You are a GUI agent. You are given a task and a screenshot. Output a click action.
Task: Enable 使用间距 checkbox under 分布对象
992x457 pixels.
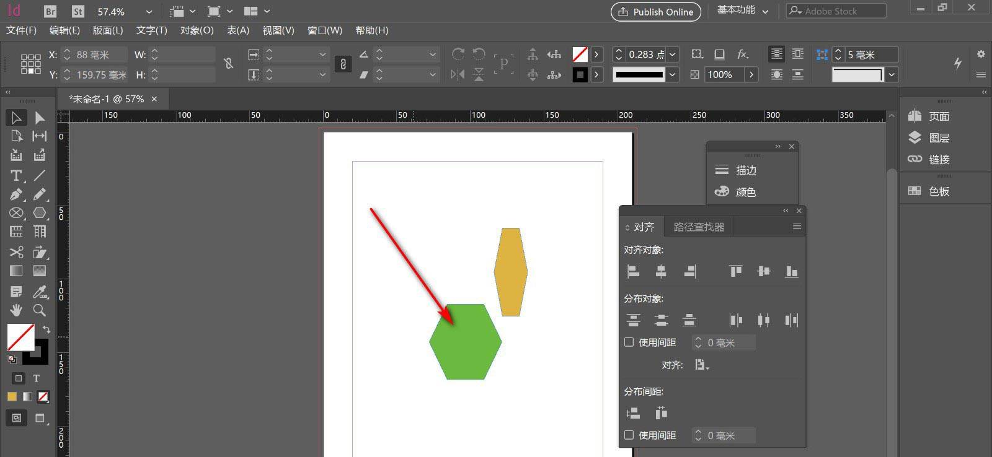tap(629, 342)
